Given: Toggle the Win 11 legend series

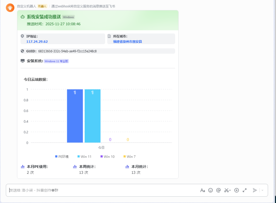Looking at the screenshot, I should point(84,157).
